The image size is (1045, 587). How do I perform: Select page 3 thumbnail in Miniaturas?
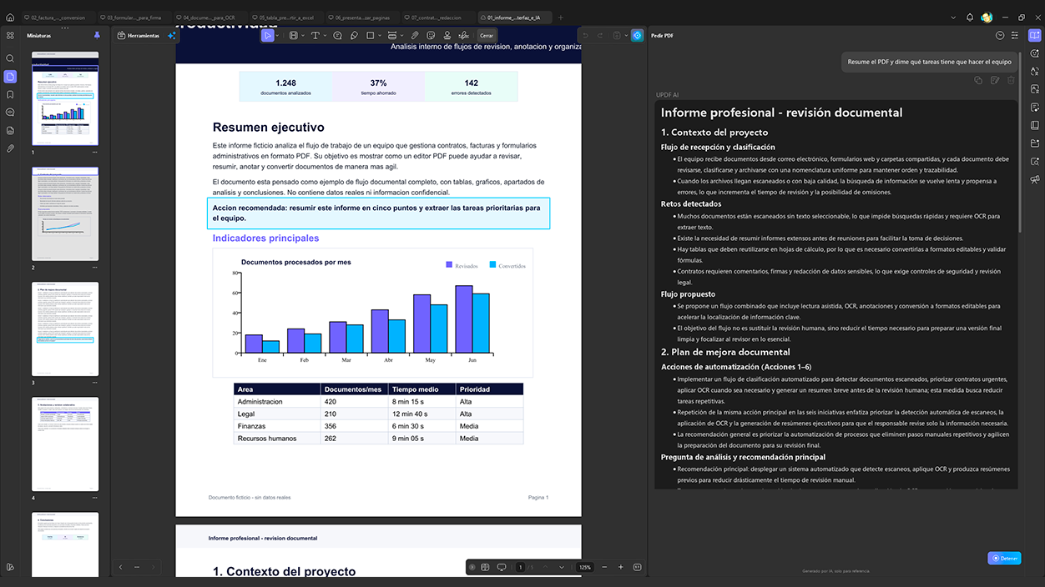65,329
